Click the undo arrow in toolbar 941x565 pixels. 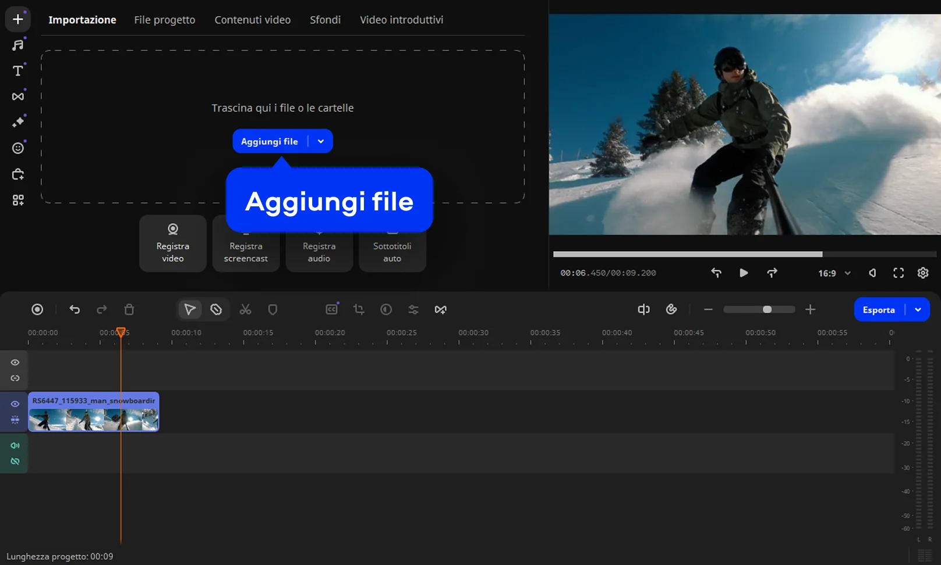[x=75, y=310]
